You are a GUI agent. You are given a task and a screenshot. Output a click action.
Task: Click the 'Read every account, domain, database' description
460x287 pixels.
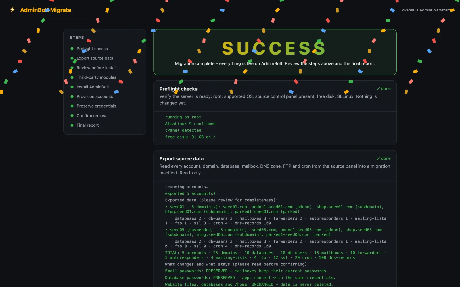click(x=275, y=170)
